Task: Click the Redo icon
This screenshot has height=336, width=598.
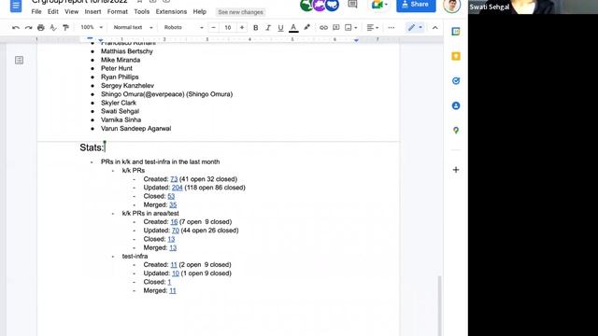Action: point(28,27)
